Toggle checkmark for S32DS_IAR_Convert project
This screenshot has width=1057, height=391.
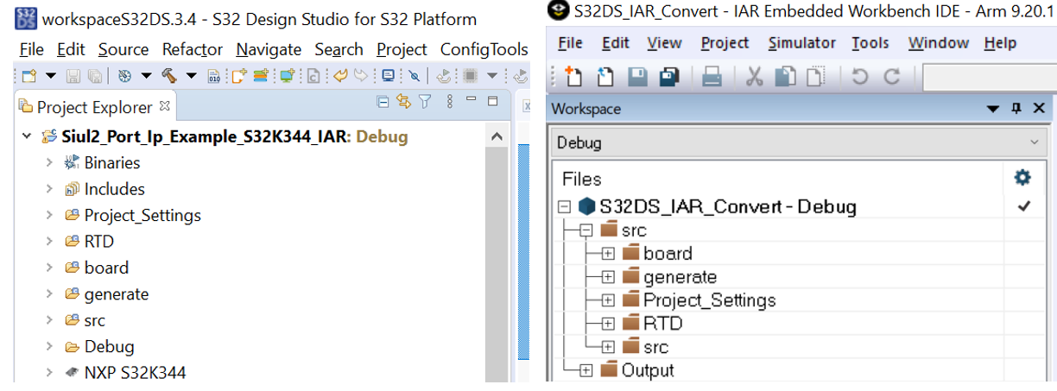[x=1024, y=206]
